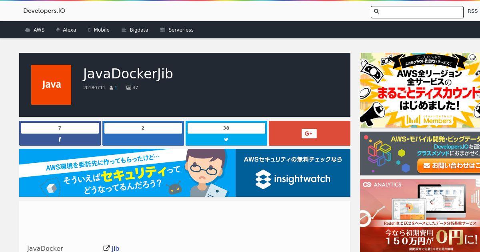Click the lines icon beside Bigdata
This screenshot has width=480, height=252.
click(124, 30)
